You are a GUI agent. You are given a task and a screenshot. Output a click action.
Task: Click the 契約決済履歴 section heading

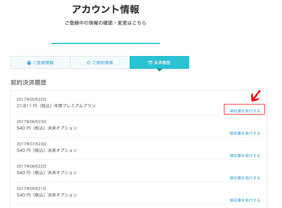(28, 83)
